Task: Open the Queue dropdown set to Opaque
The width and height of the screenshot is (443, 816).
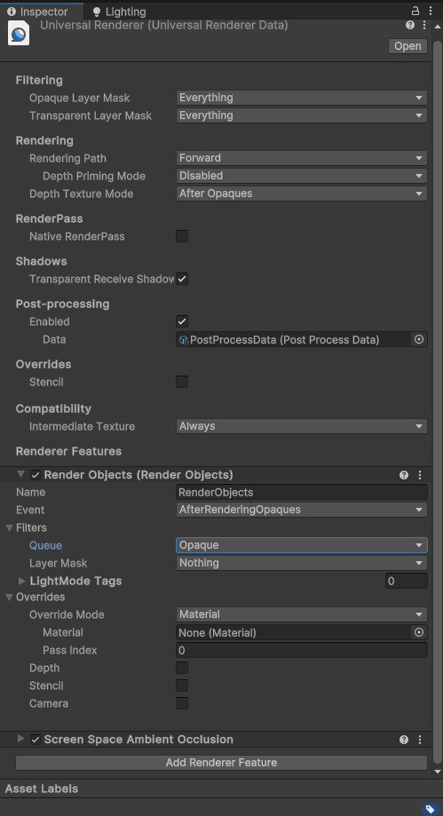Action: click(x=302, y=545)
